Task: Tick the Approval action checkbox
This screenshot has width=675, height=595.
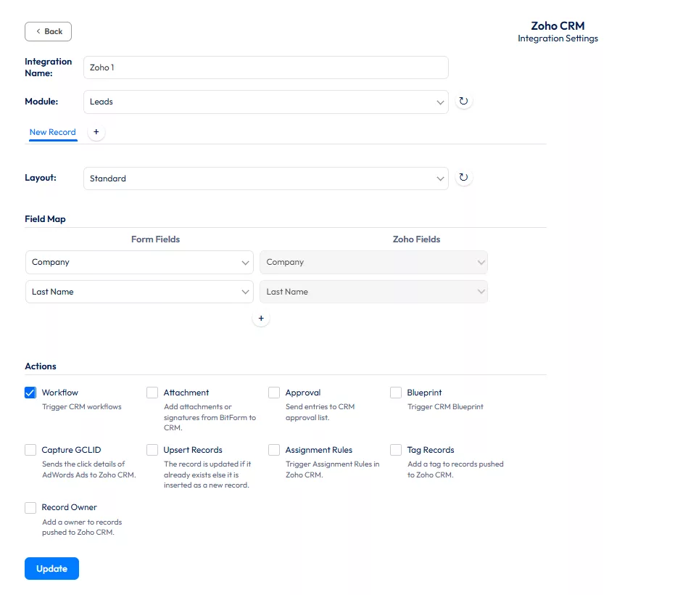Action: [274, 393]
